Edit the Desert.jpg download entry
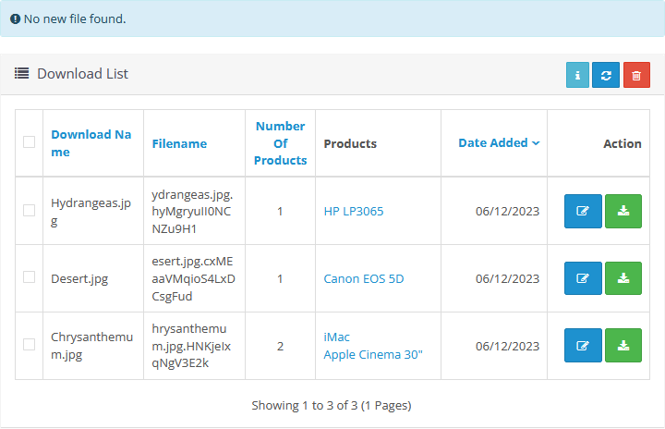This screenshot has height=429, width=665. coord(583,278)
